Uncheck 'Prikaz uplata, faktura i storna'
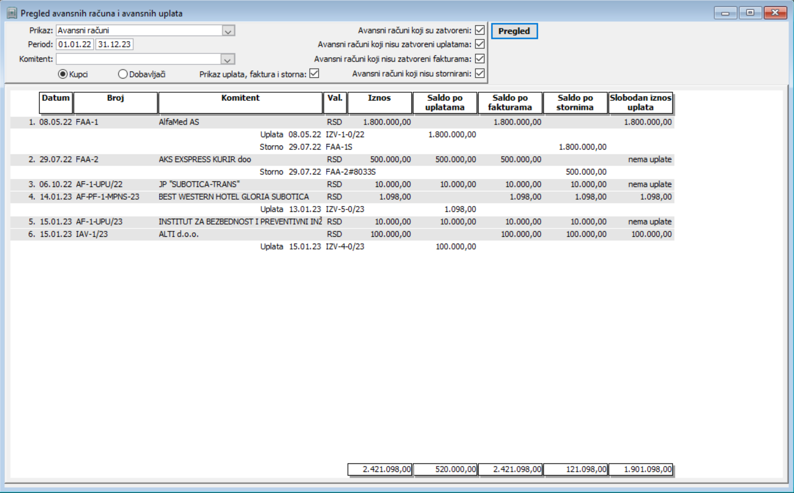 pos(314,74)
